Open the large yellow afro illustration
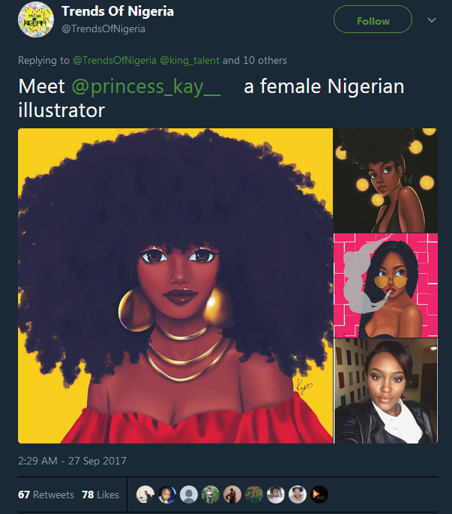The image size is (452, 514). click(x=175, y=285)
